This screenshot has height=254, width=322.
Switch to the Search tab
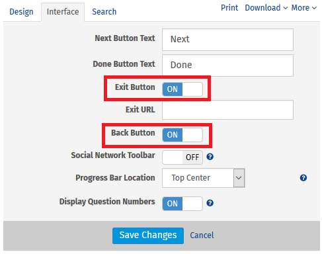pos(104,12)
